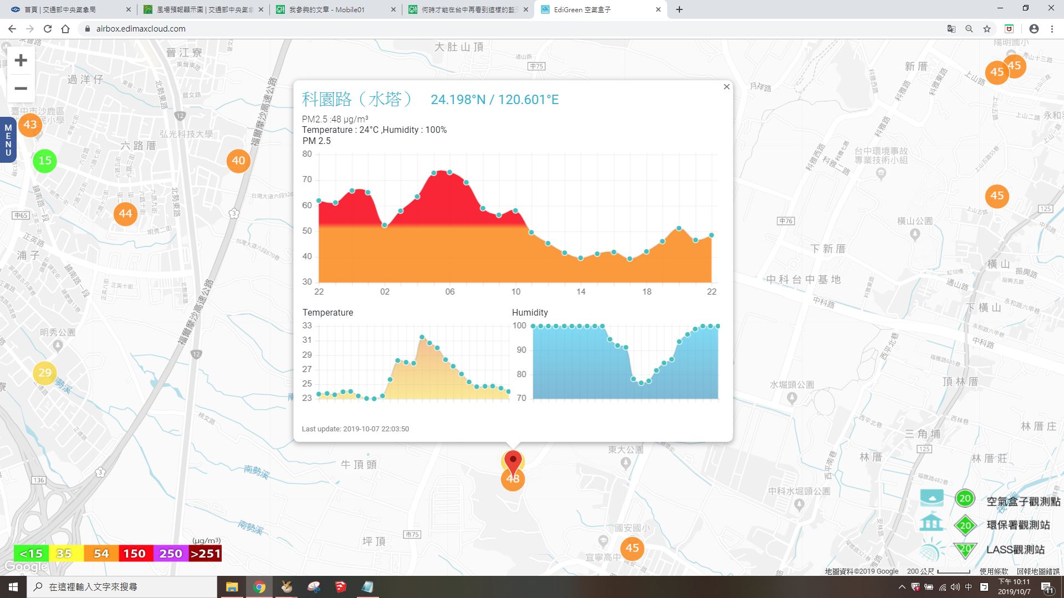The width and height of the screenshot is (1064, 598).
Task: Open 回報地圖錯誤 report link
Action: click(1038, 571)
